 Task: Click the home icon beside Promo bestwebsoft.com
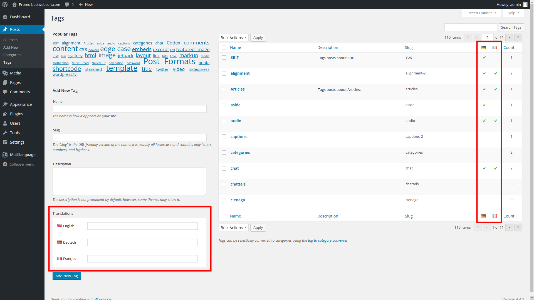(x=14, y=4)
